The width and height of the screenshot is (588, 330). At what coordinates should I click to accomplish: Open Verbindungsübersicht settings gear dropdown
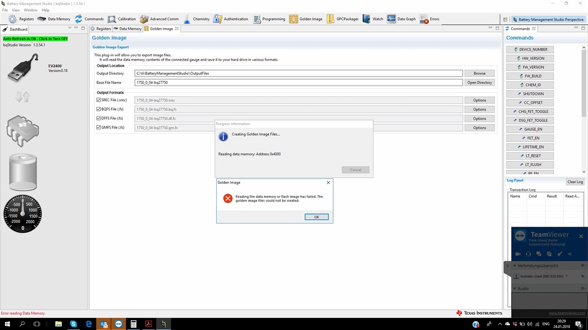click(x=583, y=266)
